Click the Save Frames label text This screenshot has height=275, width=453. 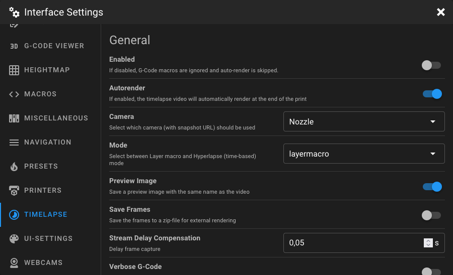(130, 209)
